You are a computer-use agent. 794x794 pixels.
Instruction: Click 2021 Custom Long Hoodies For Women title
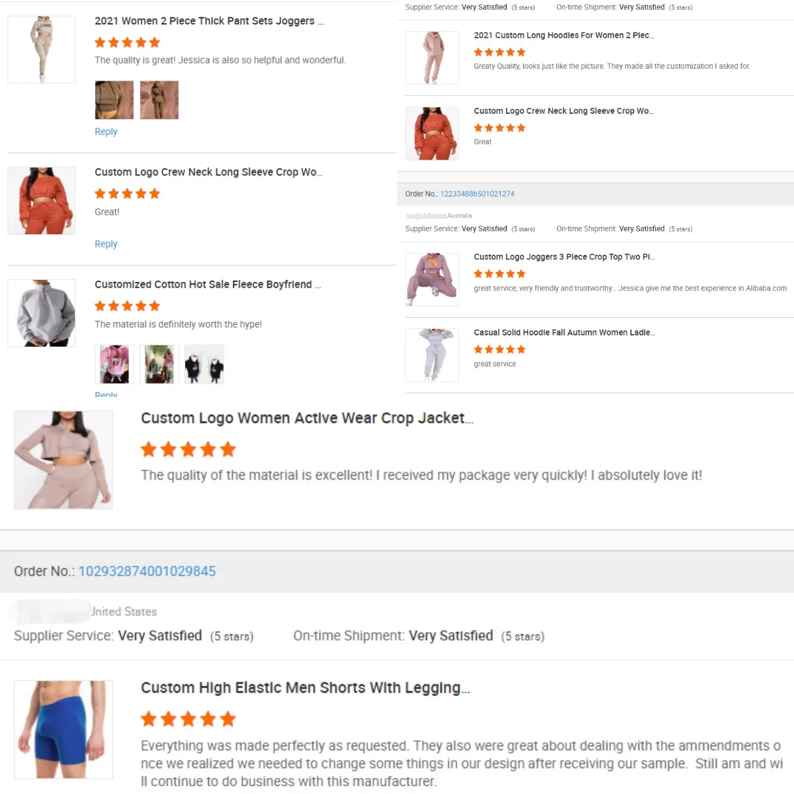[564, 36]
